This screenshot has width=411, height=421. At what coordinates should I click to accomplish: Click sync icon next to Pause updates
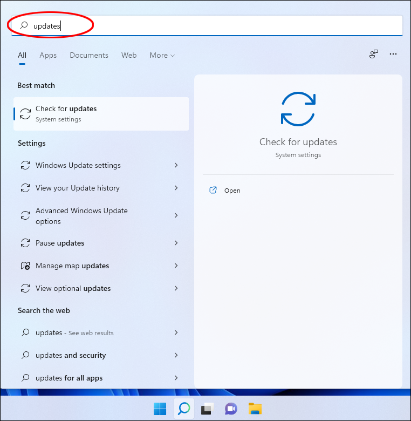pos(25,243)
